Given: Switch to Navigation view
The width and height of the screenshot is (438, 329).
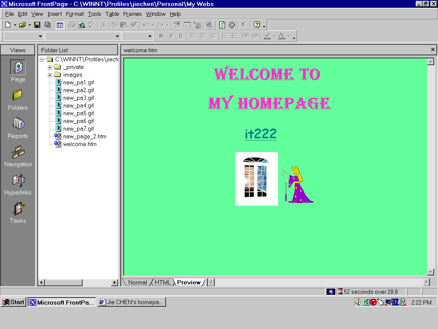Looking at the screenshot, I should click(x=18, y=156).
